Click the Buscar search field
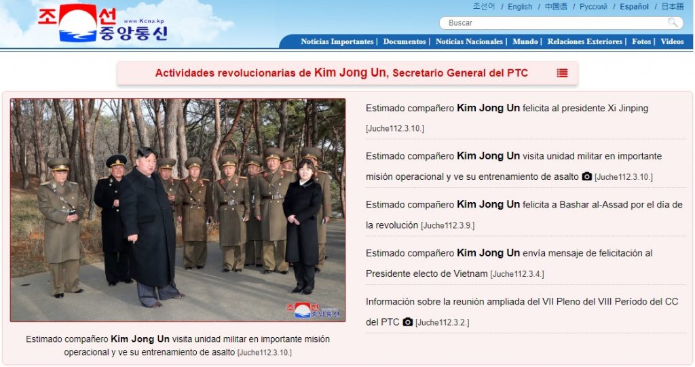This screenshot has width=695, height=367. coord(561,22)
